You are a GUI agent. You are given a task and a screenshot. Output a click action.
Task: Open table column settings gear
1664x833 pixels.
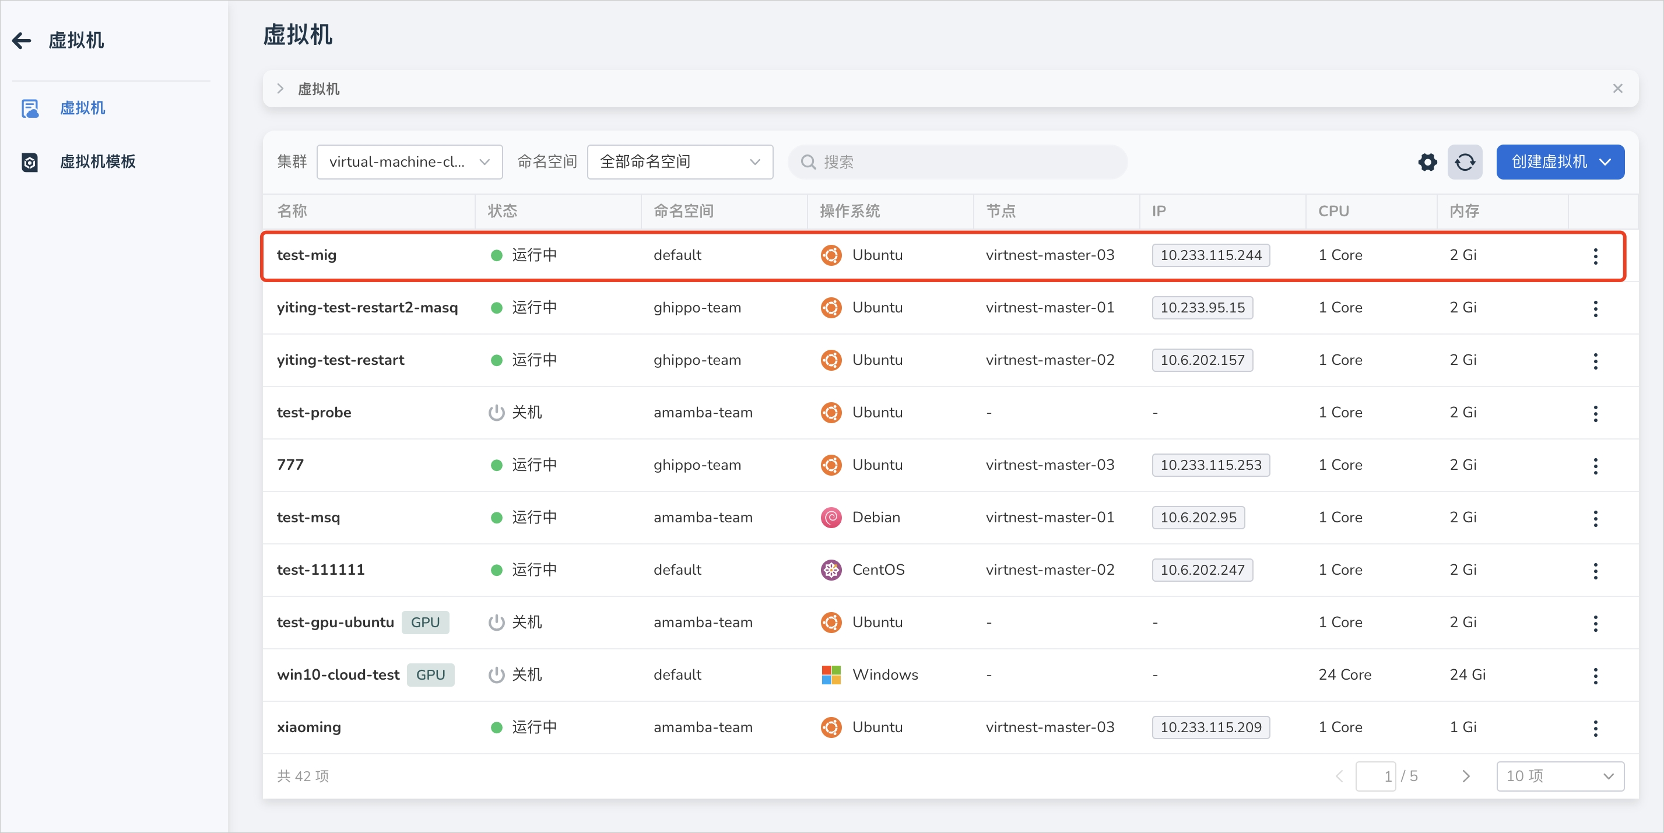tap(1428, 162)
